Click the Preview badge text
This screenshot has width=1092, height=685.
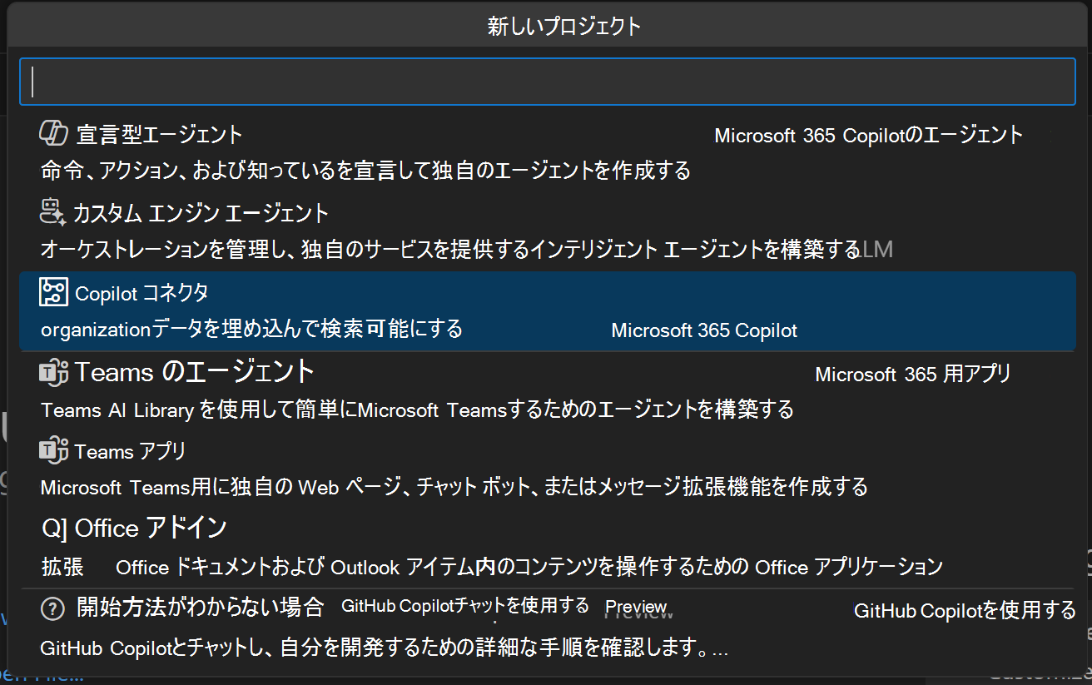click(636, 607)
